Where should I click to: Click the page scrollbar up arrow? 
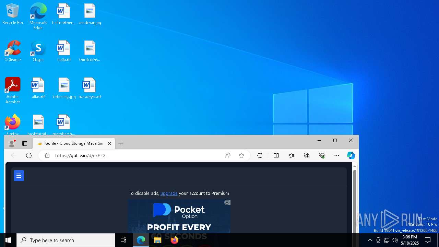point(355,166)
